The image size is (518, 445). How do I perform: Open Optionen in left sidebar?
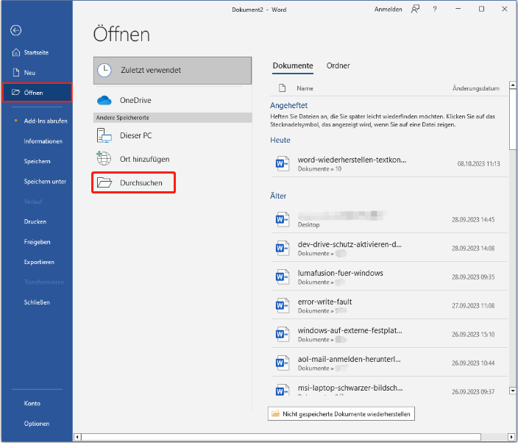(x=37, y=424)
